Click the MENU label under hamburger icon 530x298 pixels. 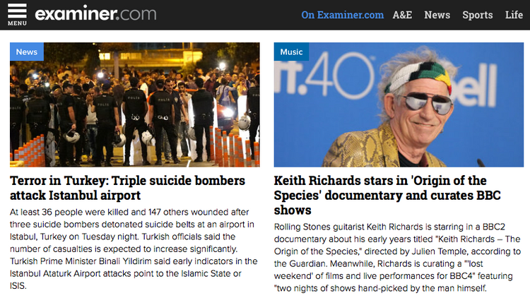click(17, 23)
